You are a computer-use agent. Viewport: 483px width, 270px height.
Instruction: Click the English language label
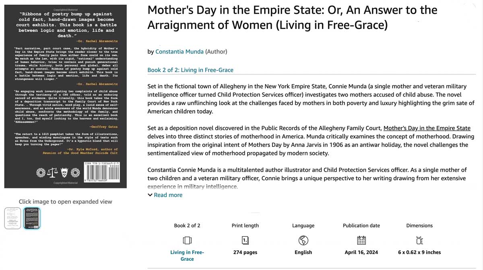click(303, 252)
